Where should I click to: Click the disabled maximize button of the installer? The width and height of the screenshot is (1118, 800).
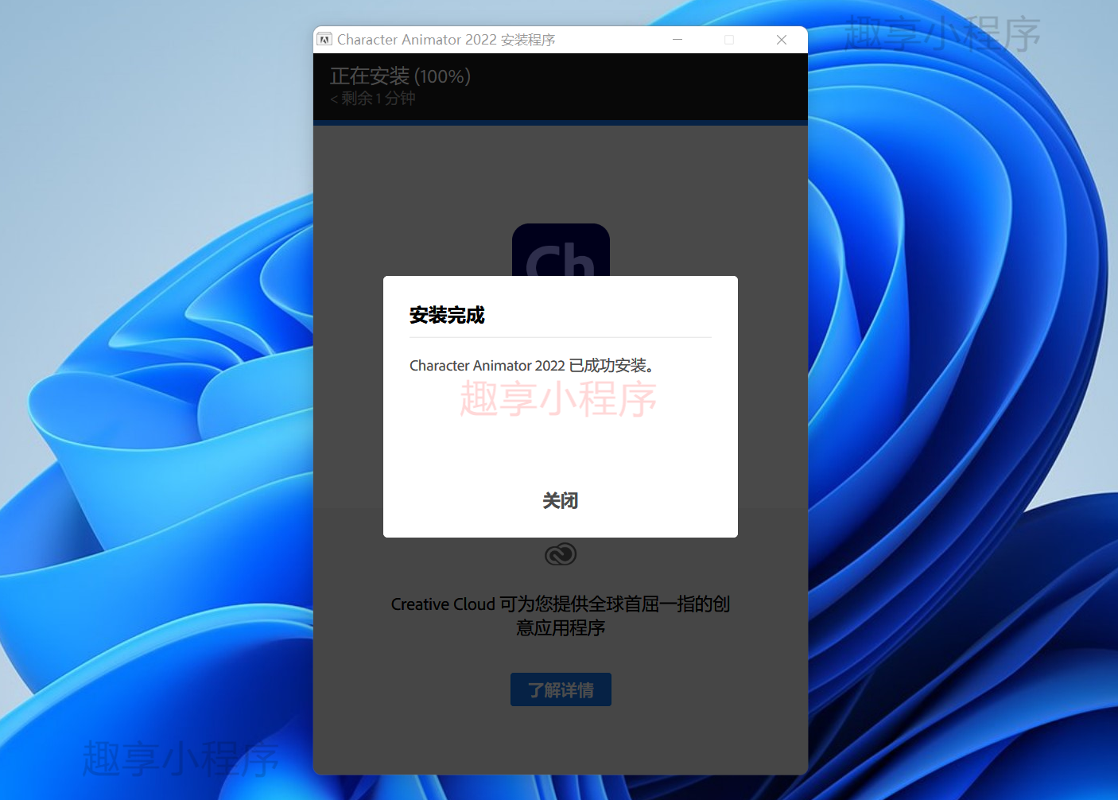coord(729,40)
